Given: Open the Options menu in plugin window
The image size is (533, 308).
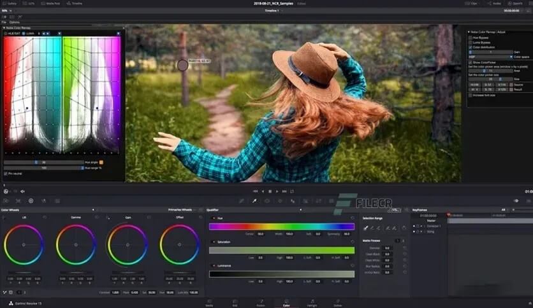Looking at the screenshot, I should tap(14, 22).
